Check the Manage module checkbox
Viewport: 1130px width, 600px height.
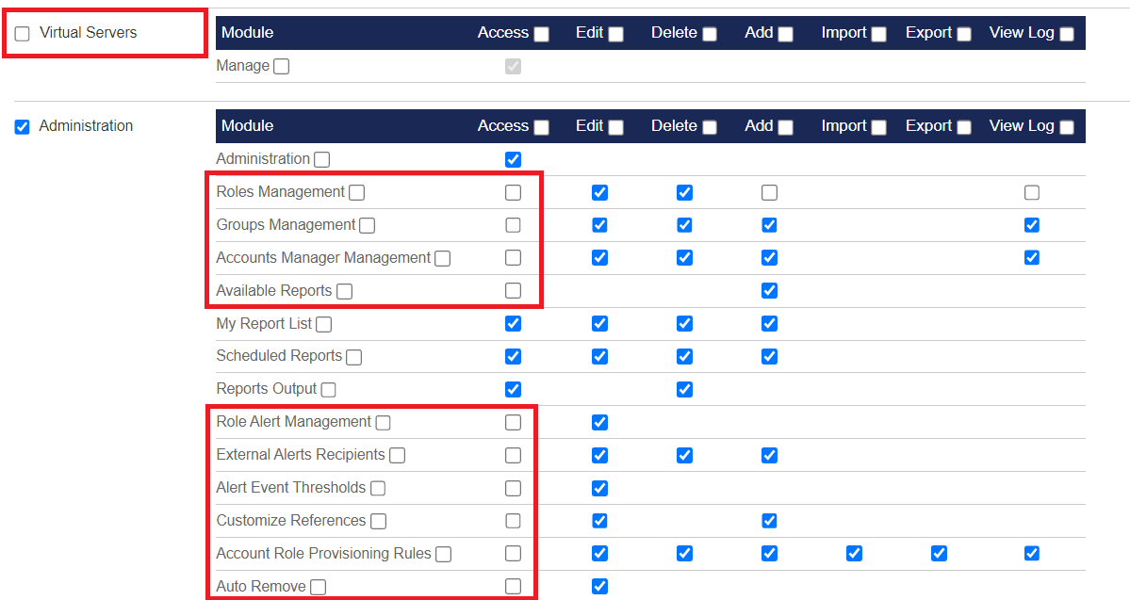pos(281,66)
